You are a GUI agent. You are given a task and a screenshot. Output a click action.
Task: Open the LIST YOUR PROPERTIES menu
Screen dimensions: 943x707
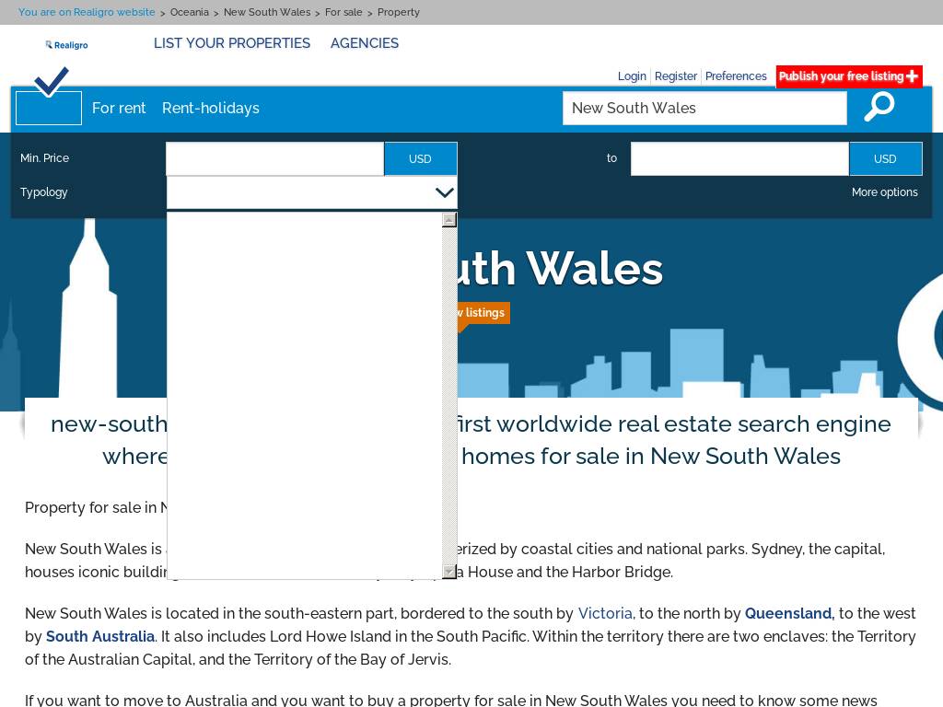pos(232,43)
